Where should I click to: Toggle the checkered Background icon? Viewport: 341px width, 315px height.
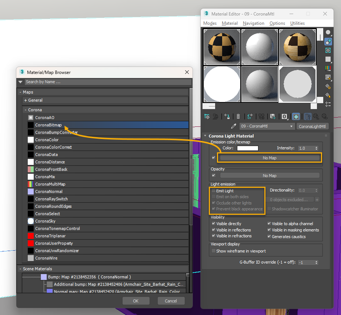(328, 50)
